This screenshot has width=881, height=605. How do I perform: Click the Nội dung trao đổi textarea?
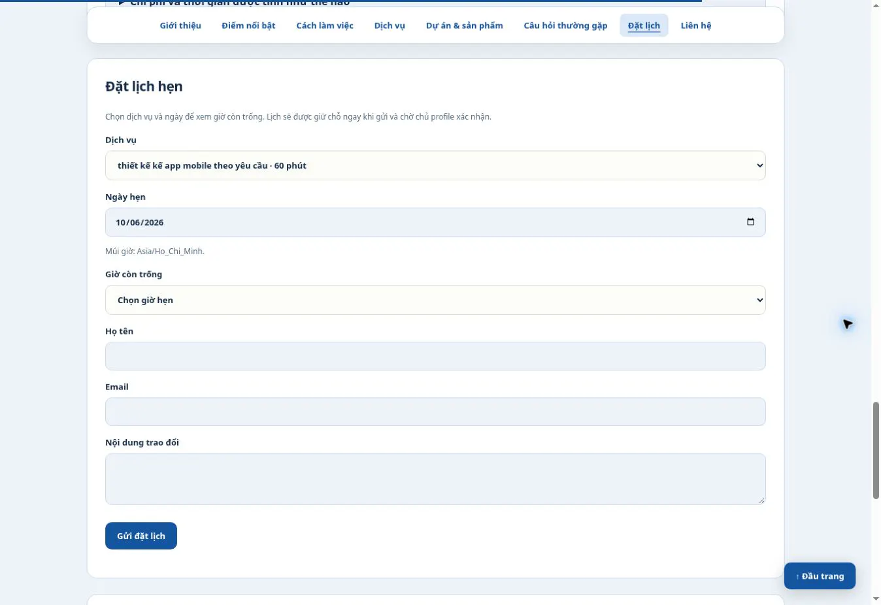click(x=435, y=479)
